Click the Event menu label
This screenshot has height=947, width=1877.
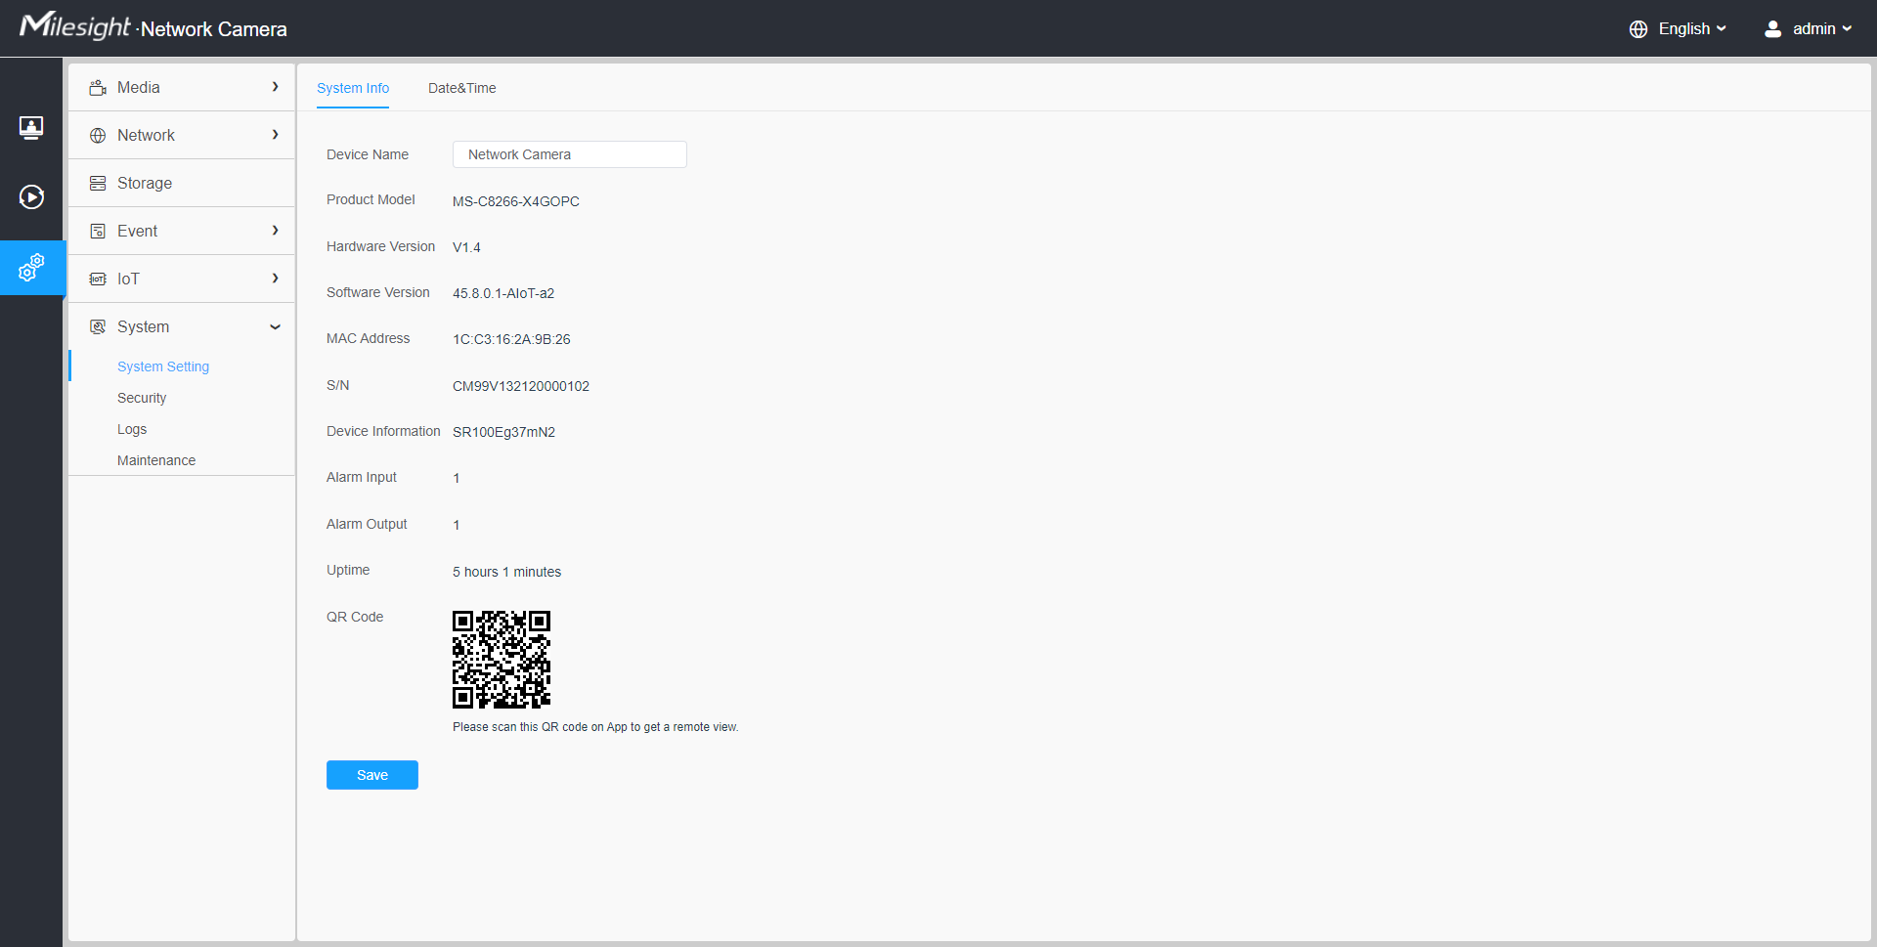(x=137, y=231)
